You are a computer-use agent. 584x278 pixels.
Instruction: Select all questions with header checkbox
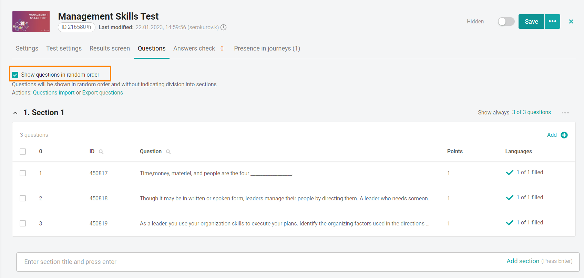pos(23,152)
